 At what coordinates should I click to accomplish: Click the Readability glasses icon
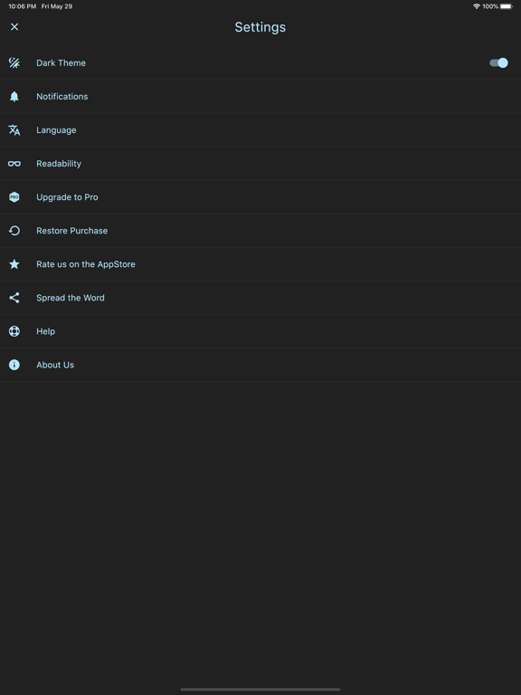pos(14,164)
